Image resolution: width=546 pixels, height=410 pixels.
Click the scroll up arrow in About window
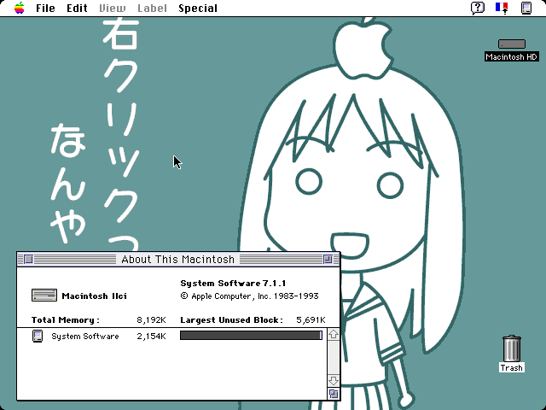click(334, 335)
